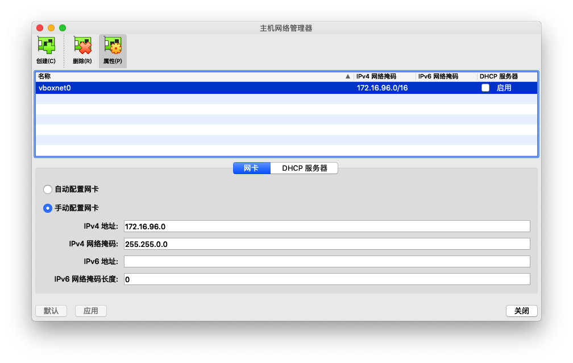This screenshot has width=573, height=363.
Task: Click the 删除(R) toolbar icon
Action: click(81, 50)
